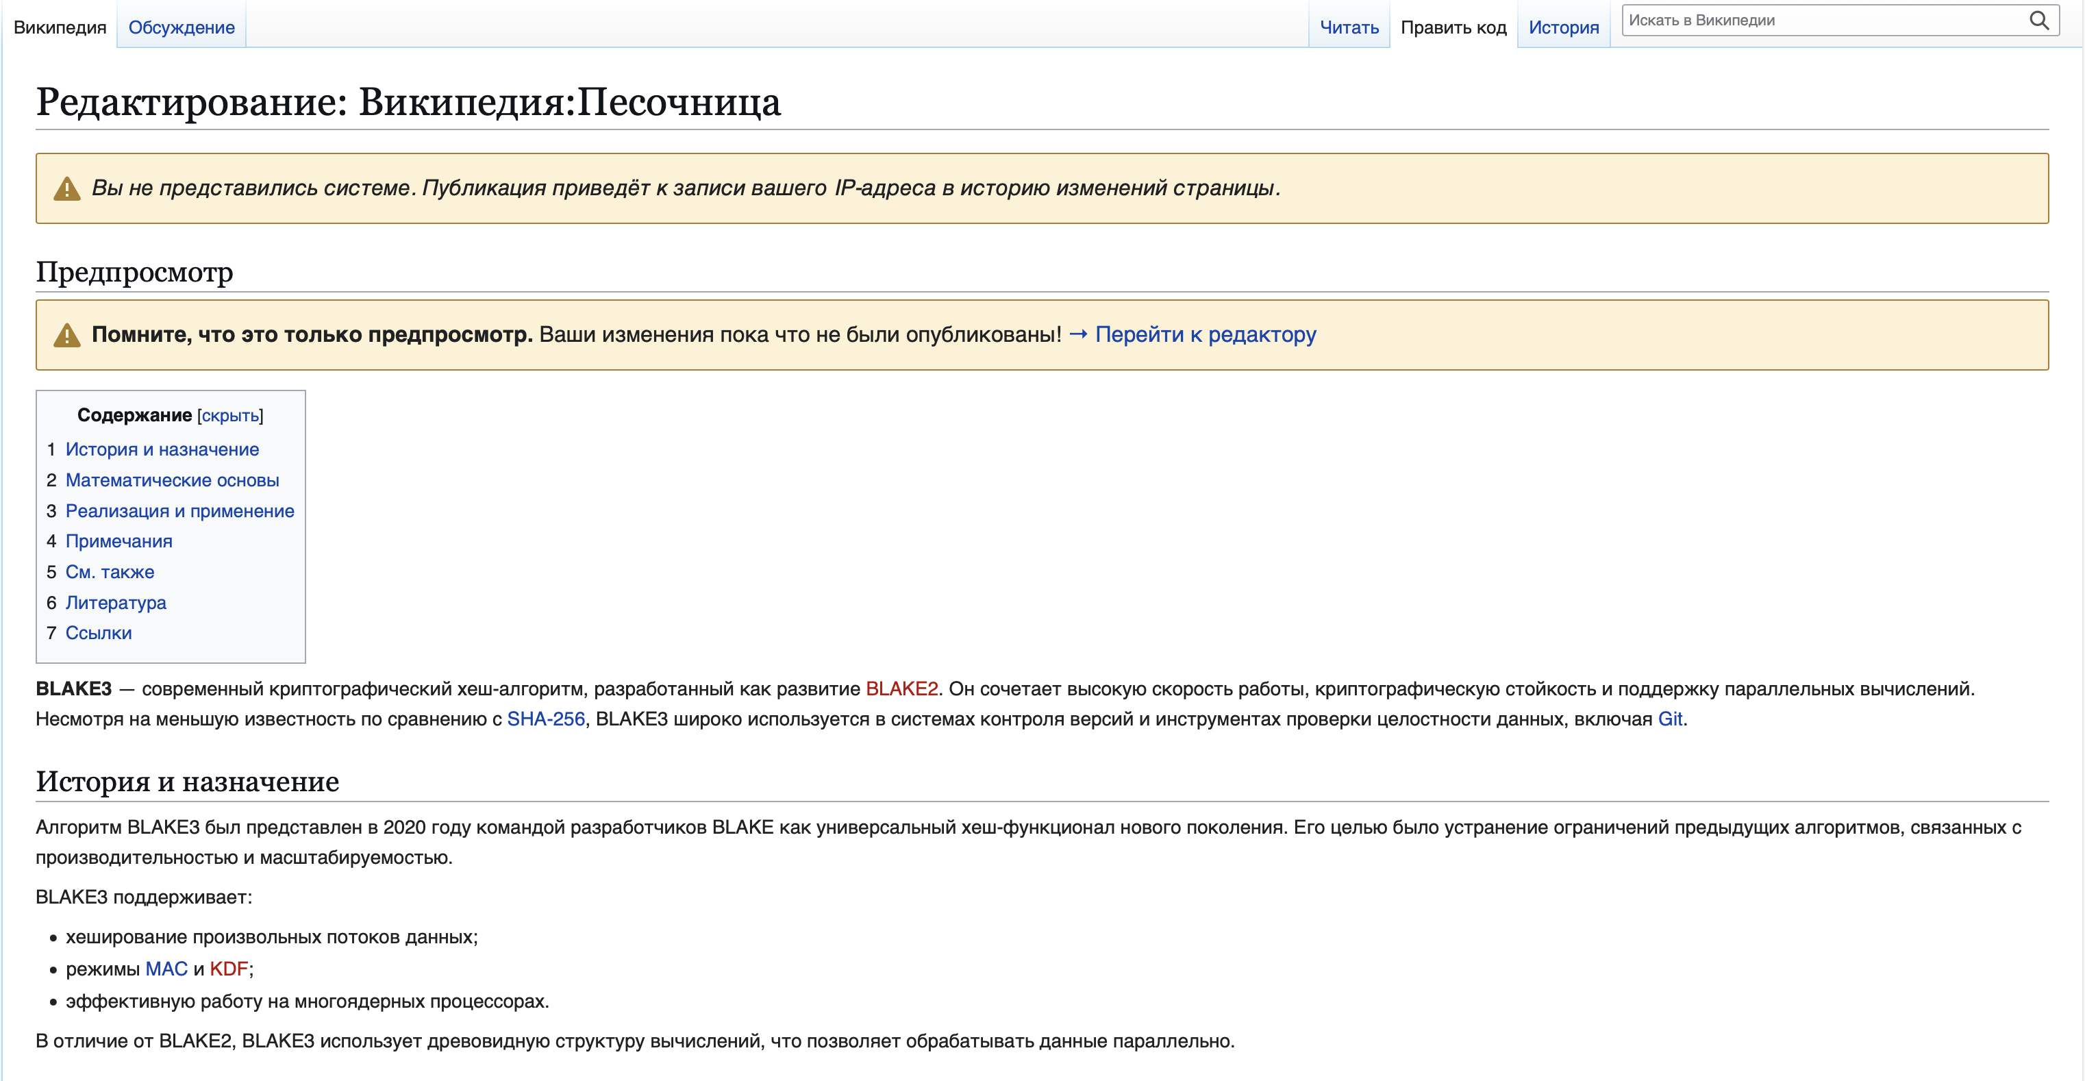The width and height of the screenshot is (2085, 1081).
Task: Open the Обсуждение tab
Action: pyautogui.click(x=182, y=27)
